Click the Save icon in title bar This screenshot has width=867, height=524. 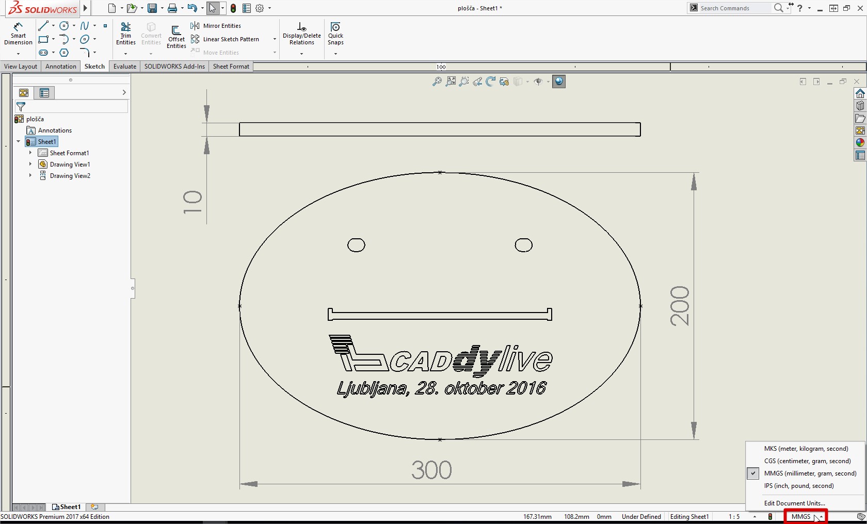[x=152, y=8]
